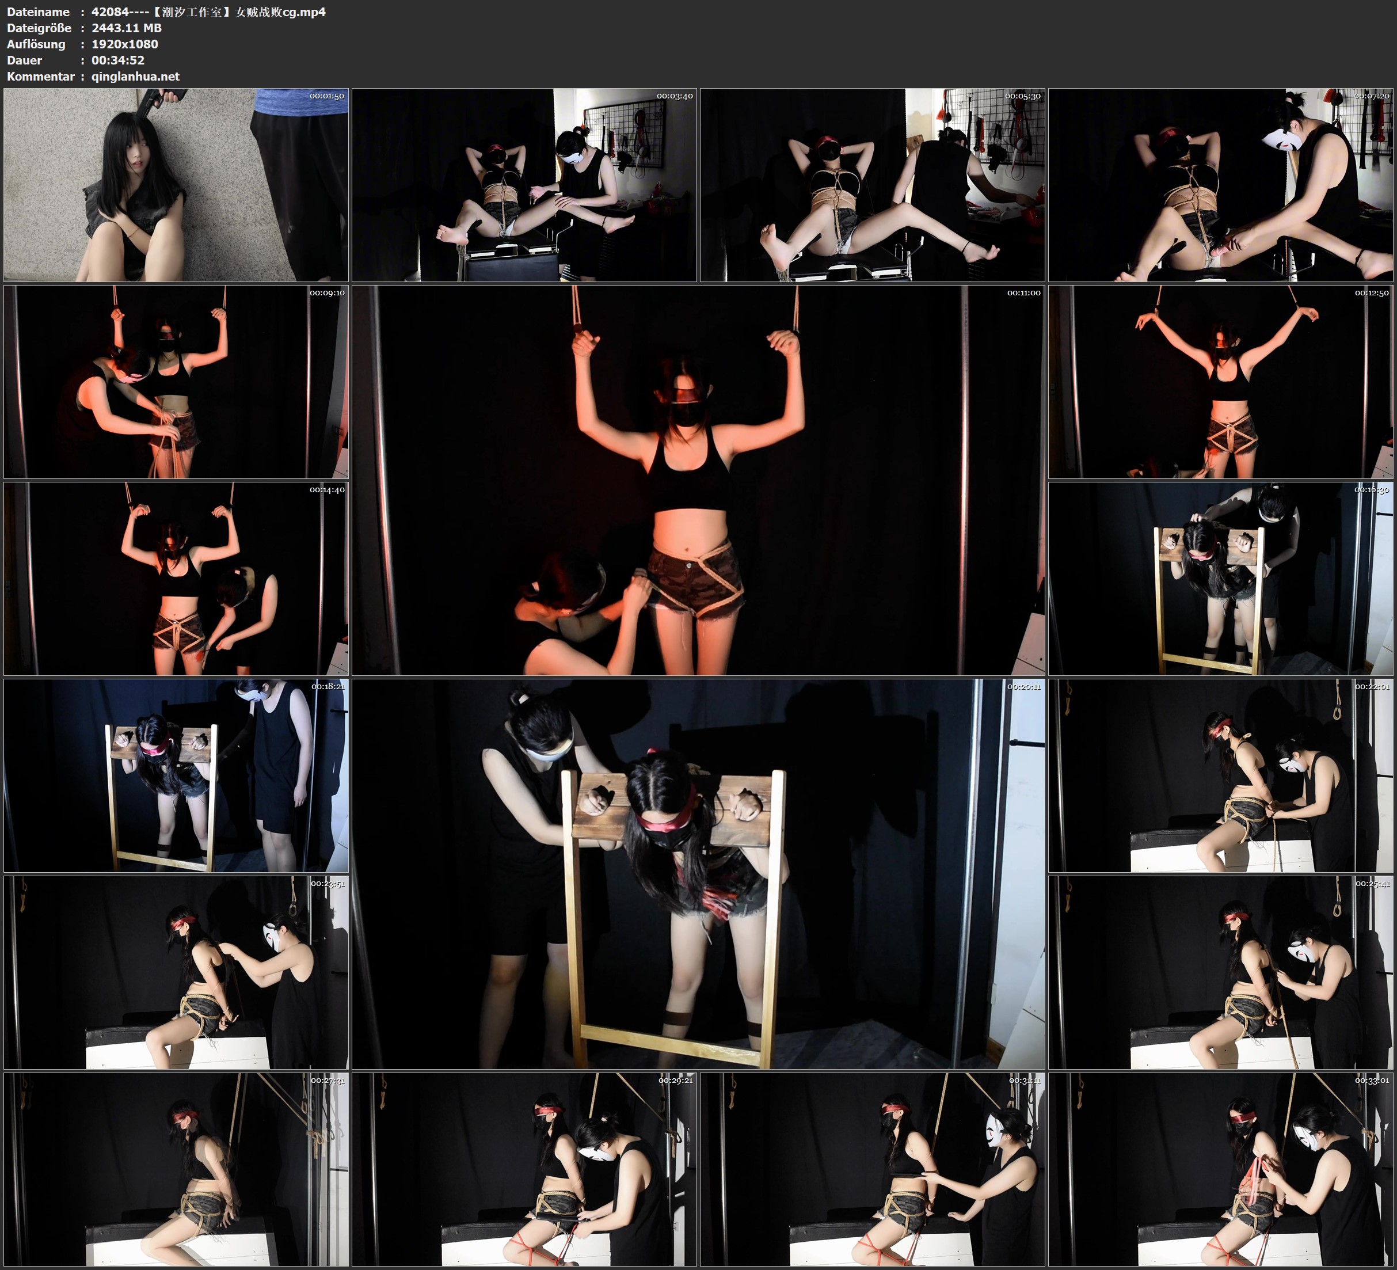
Task: Click the frame stamped 00:07:20
Action: click(1220, 184)
